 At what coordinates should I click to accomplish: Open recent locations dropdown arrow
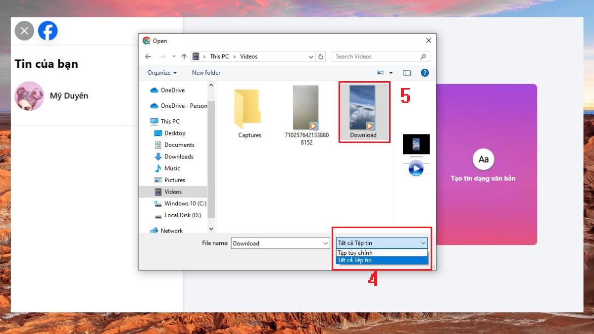tap(174, 56)
